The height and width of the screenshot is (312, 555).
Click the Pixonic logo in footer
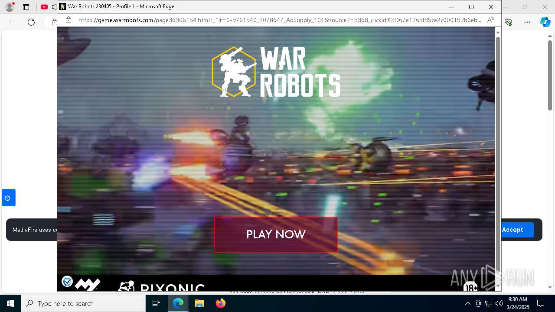tap(161, 286)
